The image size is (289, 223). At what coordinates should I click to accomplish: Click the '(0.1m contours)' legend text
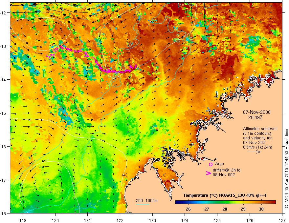257,133
